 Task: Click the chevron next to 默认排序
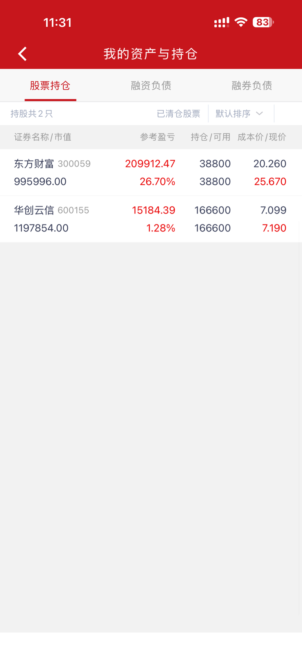[x=259, y=114]
